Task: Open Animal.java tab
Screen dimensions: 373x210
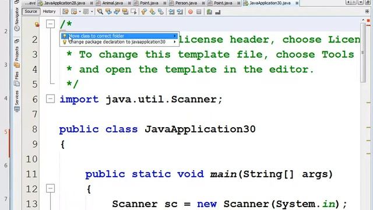Action: pos(112,3)
